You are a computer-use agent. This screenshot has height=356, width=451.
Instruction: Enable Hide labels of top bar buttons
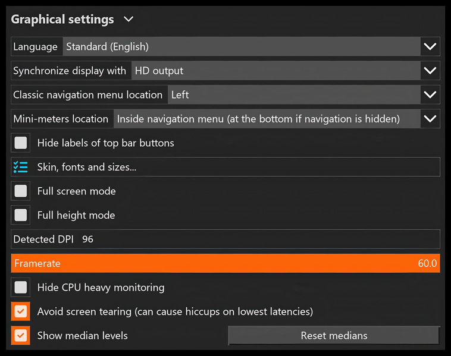[x=21, y=143]
